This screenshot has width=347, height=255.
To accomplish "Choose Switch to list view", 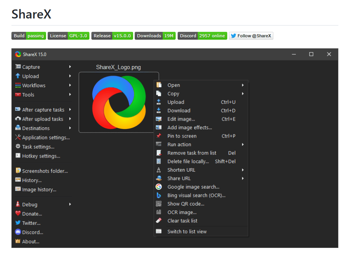I will 201,231.
